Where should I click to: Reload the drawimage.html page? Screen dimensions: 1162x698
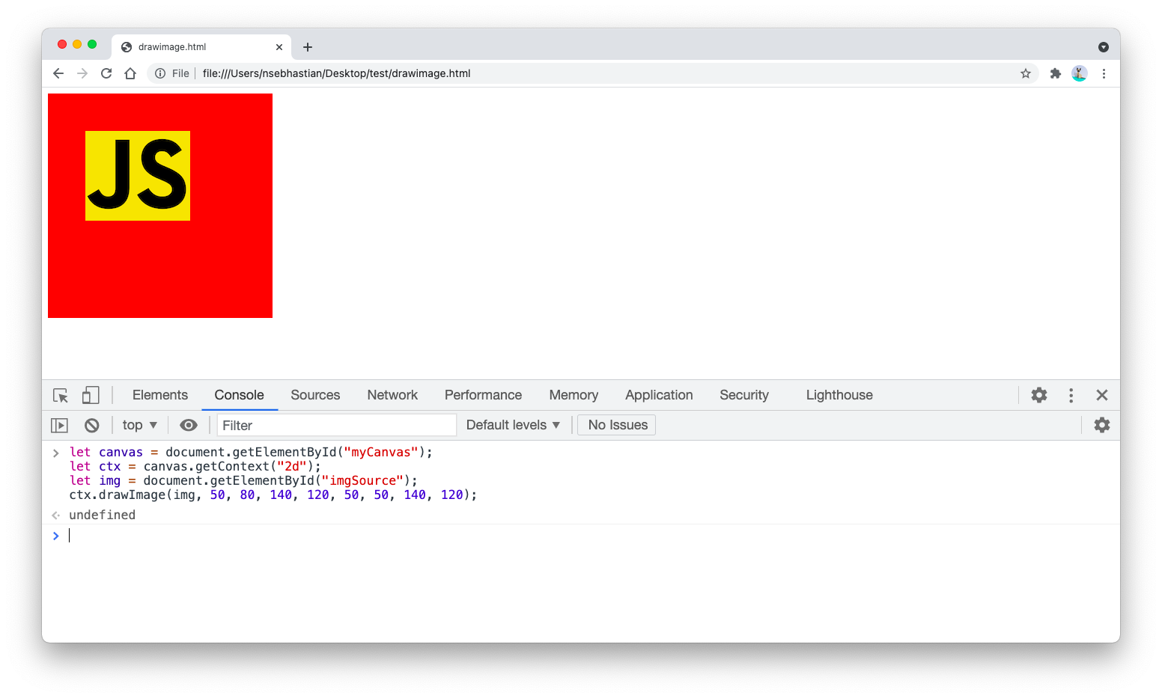point(106,73)
